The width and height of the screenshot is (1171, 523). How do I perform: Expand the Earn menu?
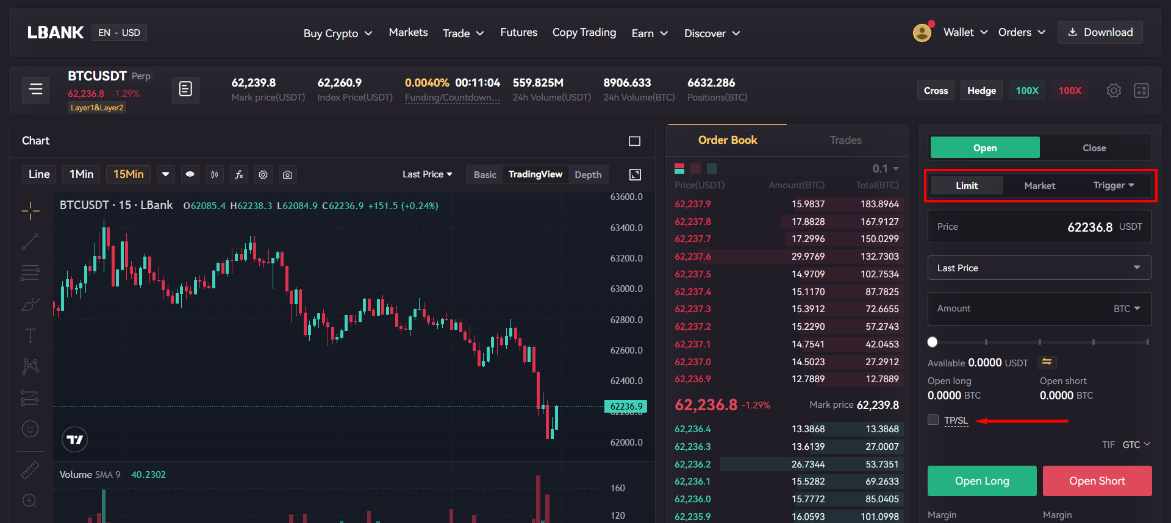click(x=650, y=33)
